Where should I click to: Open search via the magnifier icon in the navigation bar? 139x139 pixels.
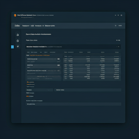pyautogui.click(x=116, y=26)
